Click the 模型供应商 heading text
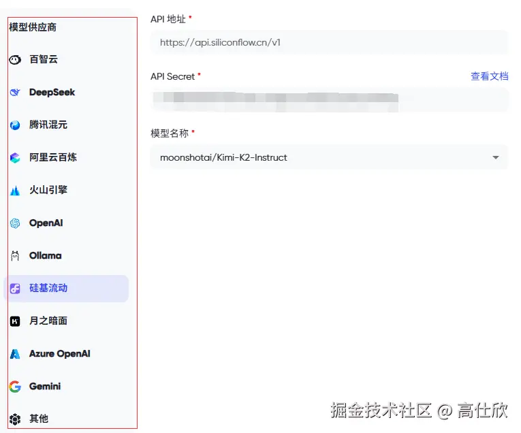This screenshot has width=521, height=433. (x=33, y=27)
